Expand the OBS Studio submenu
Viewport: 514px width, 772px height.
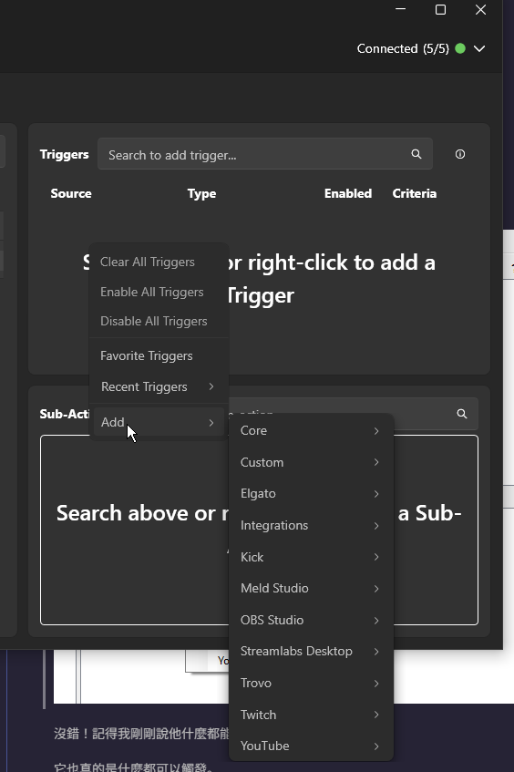[311, 620]
